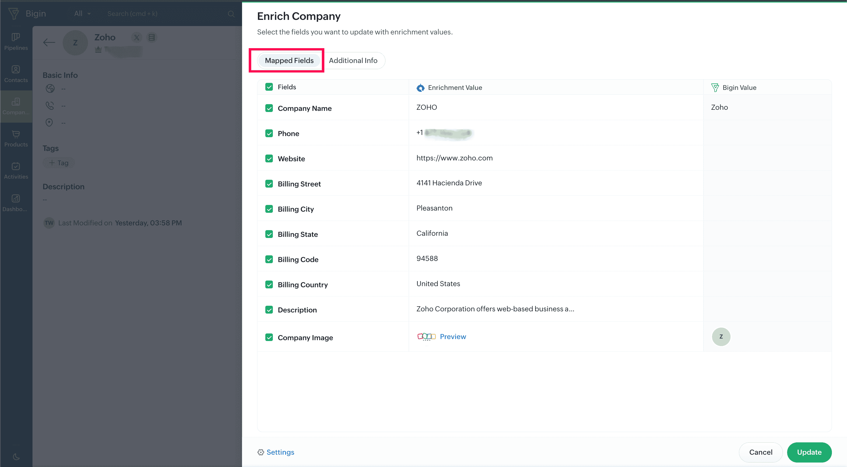Click the location pin icon in Basic Info
Image resolution: width=847 pixels, height=467 pixels.
pos(49,123)
